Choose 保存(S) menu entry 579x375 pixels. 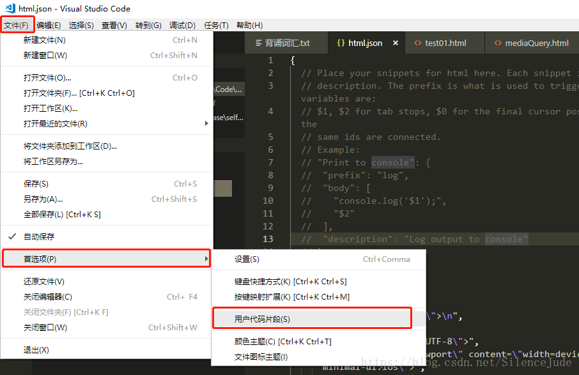107,184
